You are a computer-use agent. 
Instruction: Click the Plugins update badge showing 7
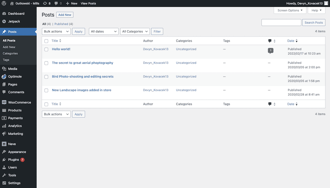tap(22, 160)
